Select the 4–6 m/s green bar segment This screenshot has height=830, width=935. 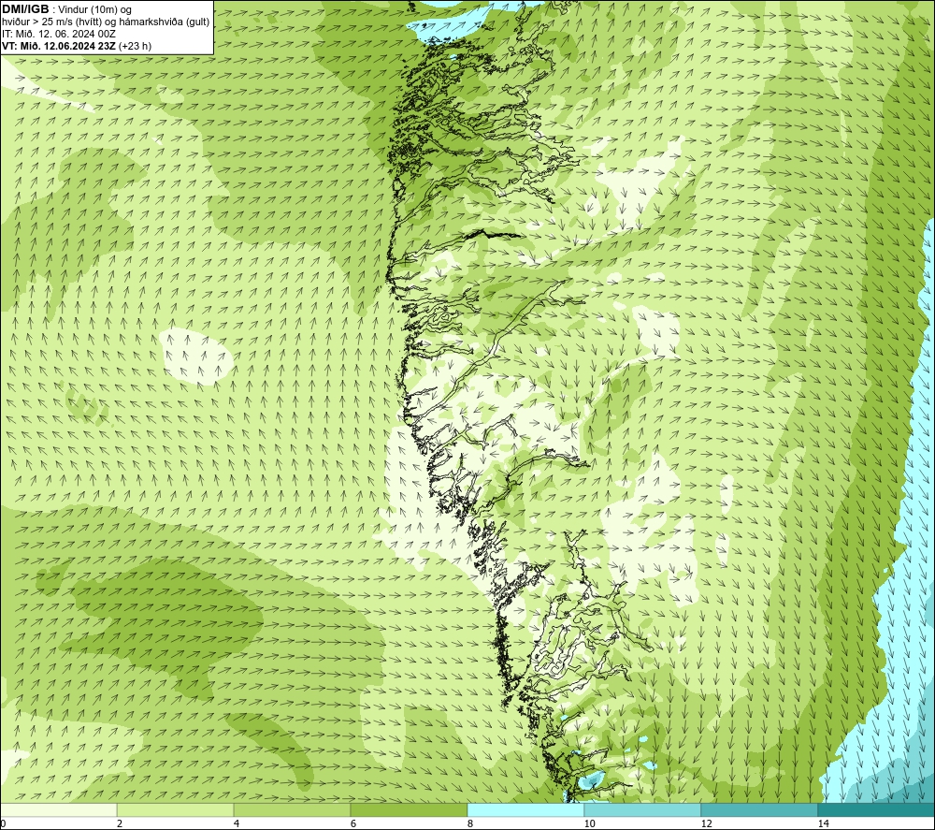292,809
